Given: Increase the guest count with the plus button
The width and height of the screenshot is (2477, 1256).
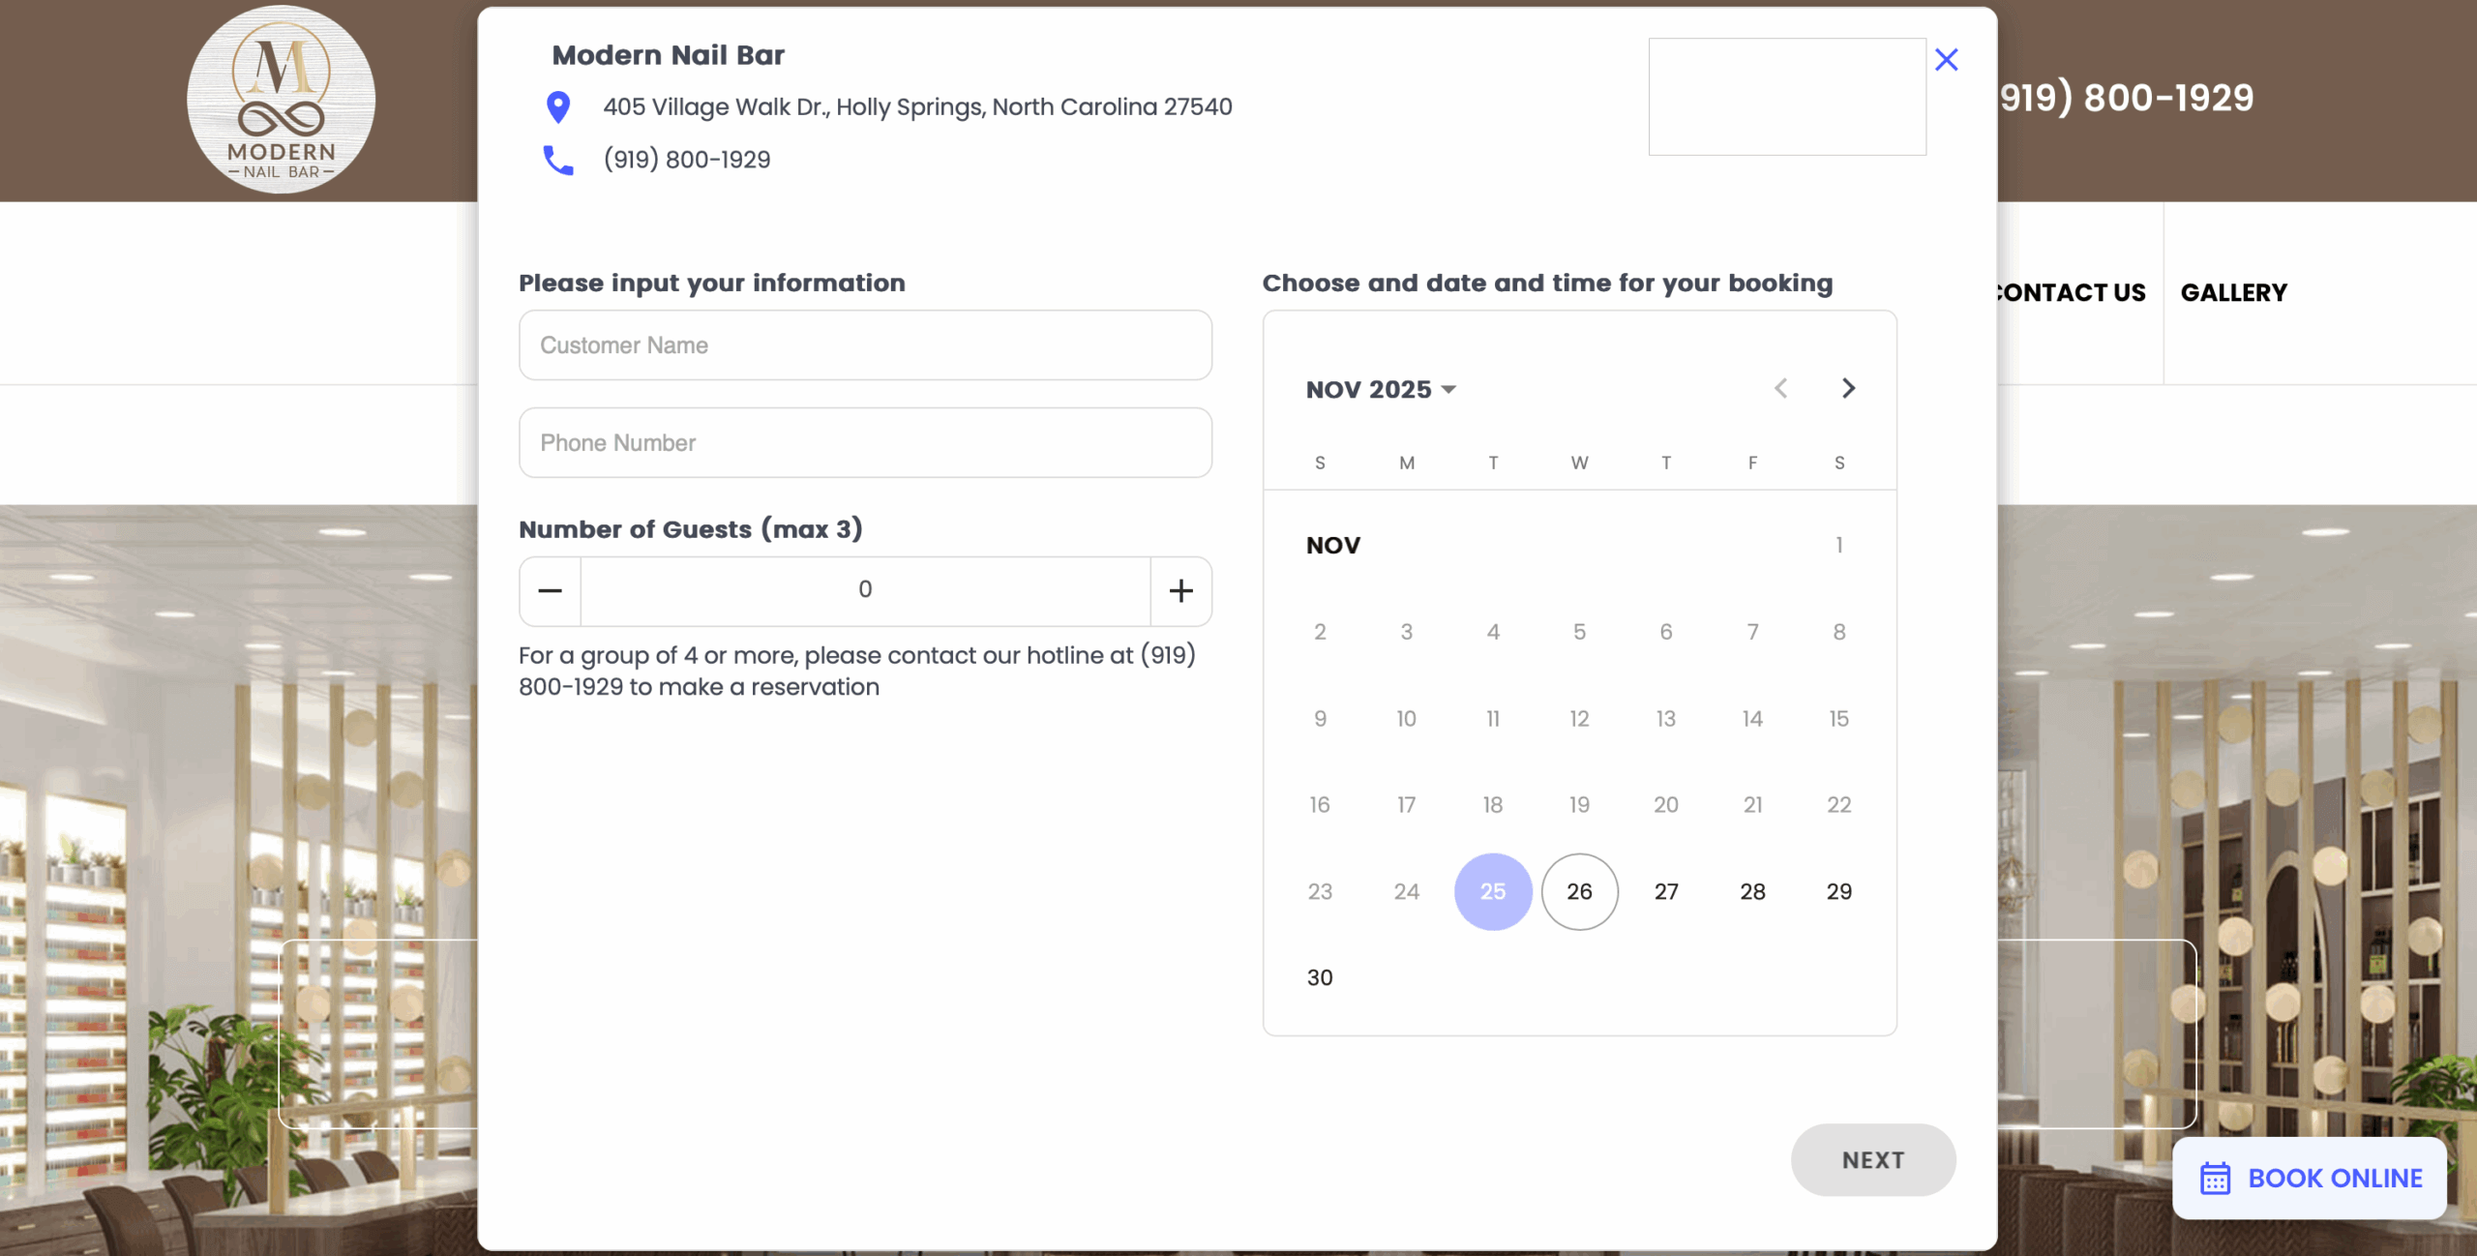Looking at the screenshot, I should [1180, 590].
